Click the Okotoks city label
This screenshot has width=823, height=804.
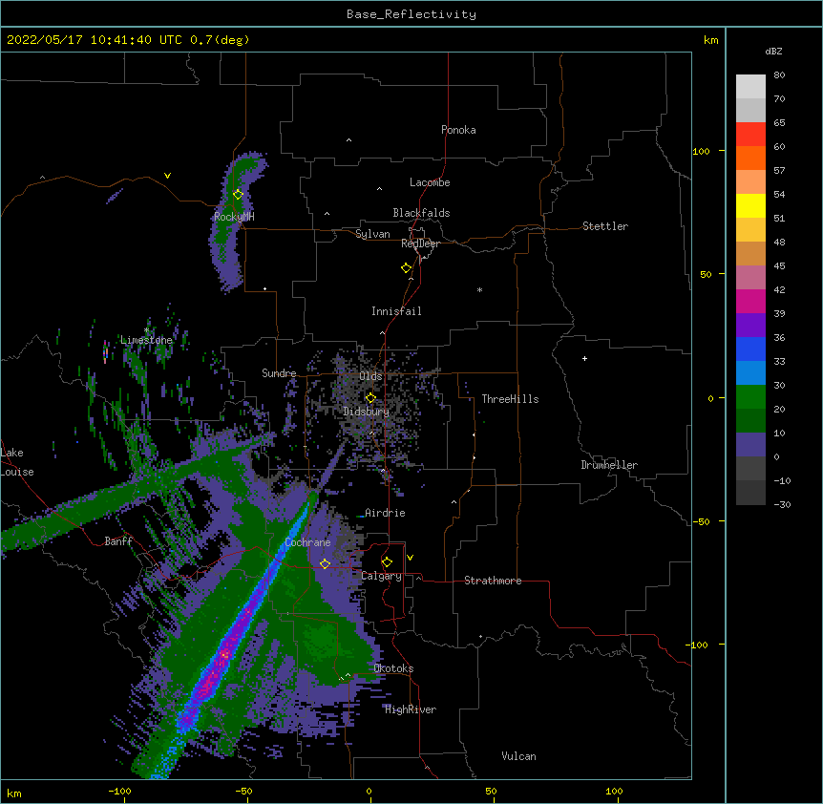click(x=393, y=668)
